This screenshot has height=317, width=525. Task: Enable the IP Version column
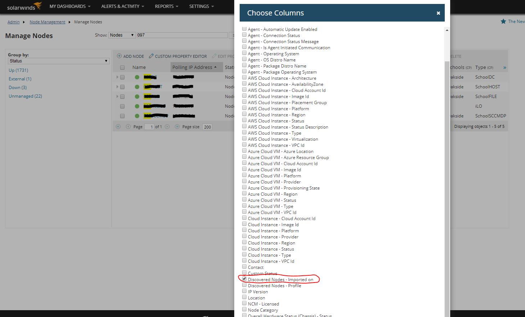244,291
